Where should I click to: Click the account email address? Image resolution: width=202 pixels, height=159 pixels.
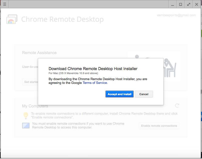click(x=176, y=15)
